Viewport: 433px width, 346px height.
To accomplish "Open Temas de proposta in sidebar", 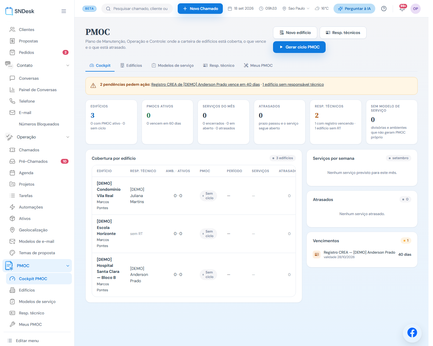I will click(39, 253).
